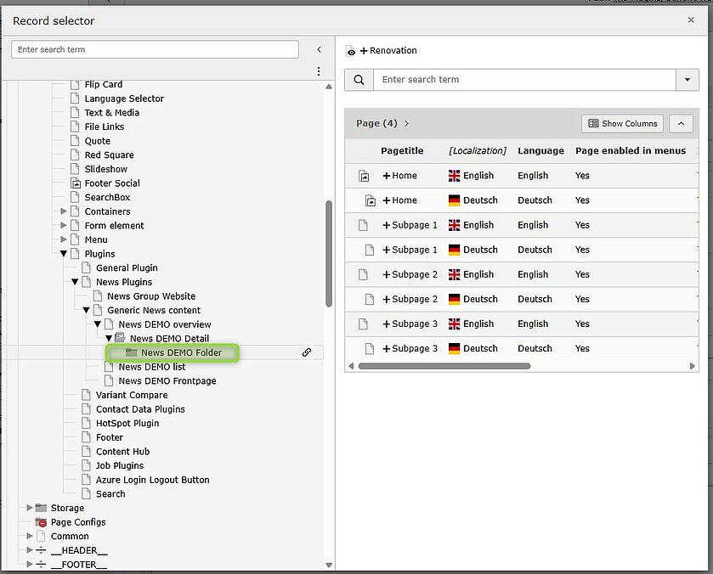Click the Storage folder icon in tree
This screenshot has width=713, height=574.
41,508
